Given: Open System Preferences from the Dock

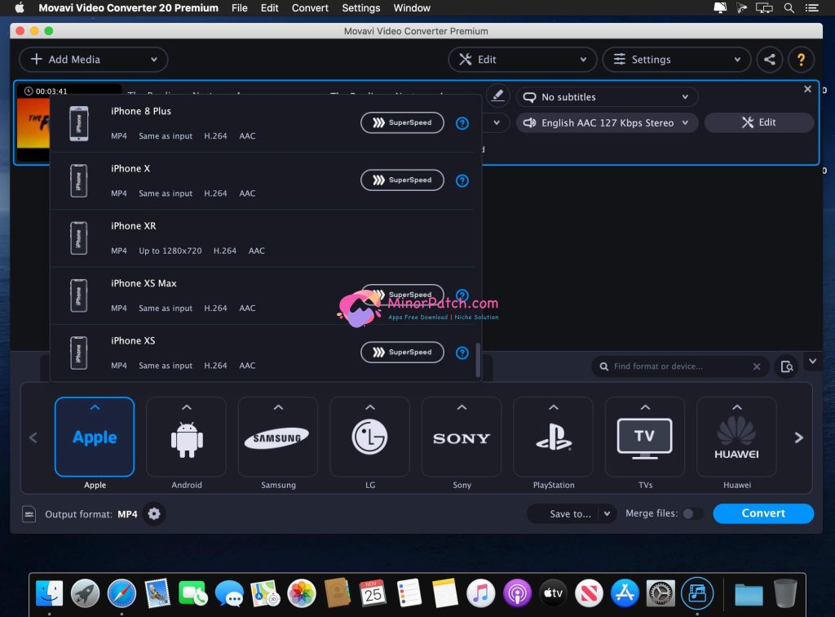Looking at the screenshot, I should [x=660, y=593].
